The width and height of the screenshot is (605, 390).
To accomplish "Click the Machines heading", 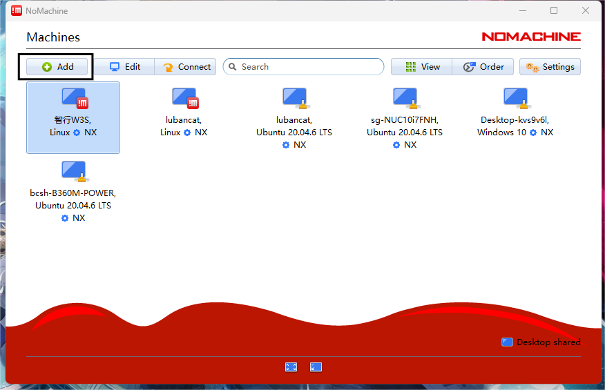I will tap(53, 37).
